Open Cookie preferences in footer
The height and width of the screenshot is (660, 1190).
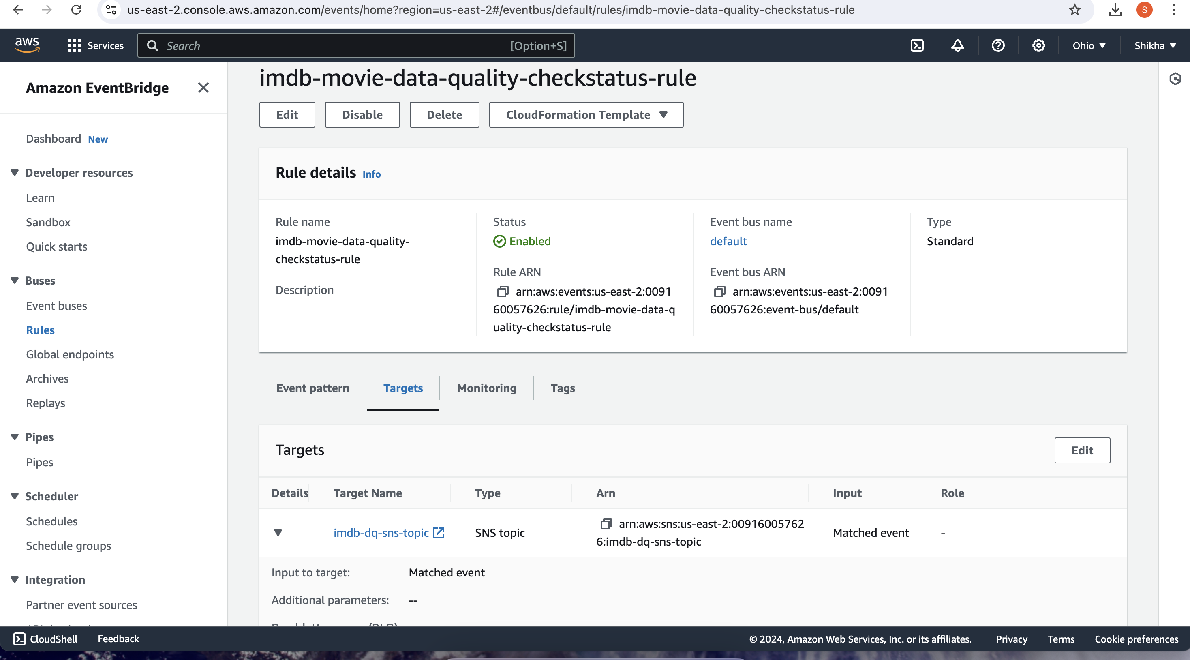[1136, 639]
